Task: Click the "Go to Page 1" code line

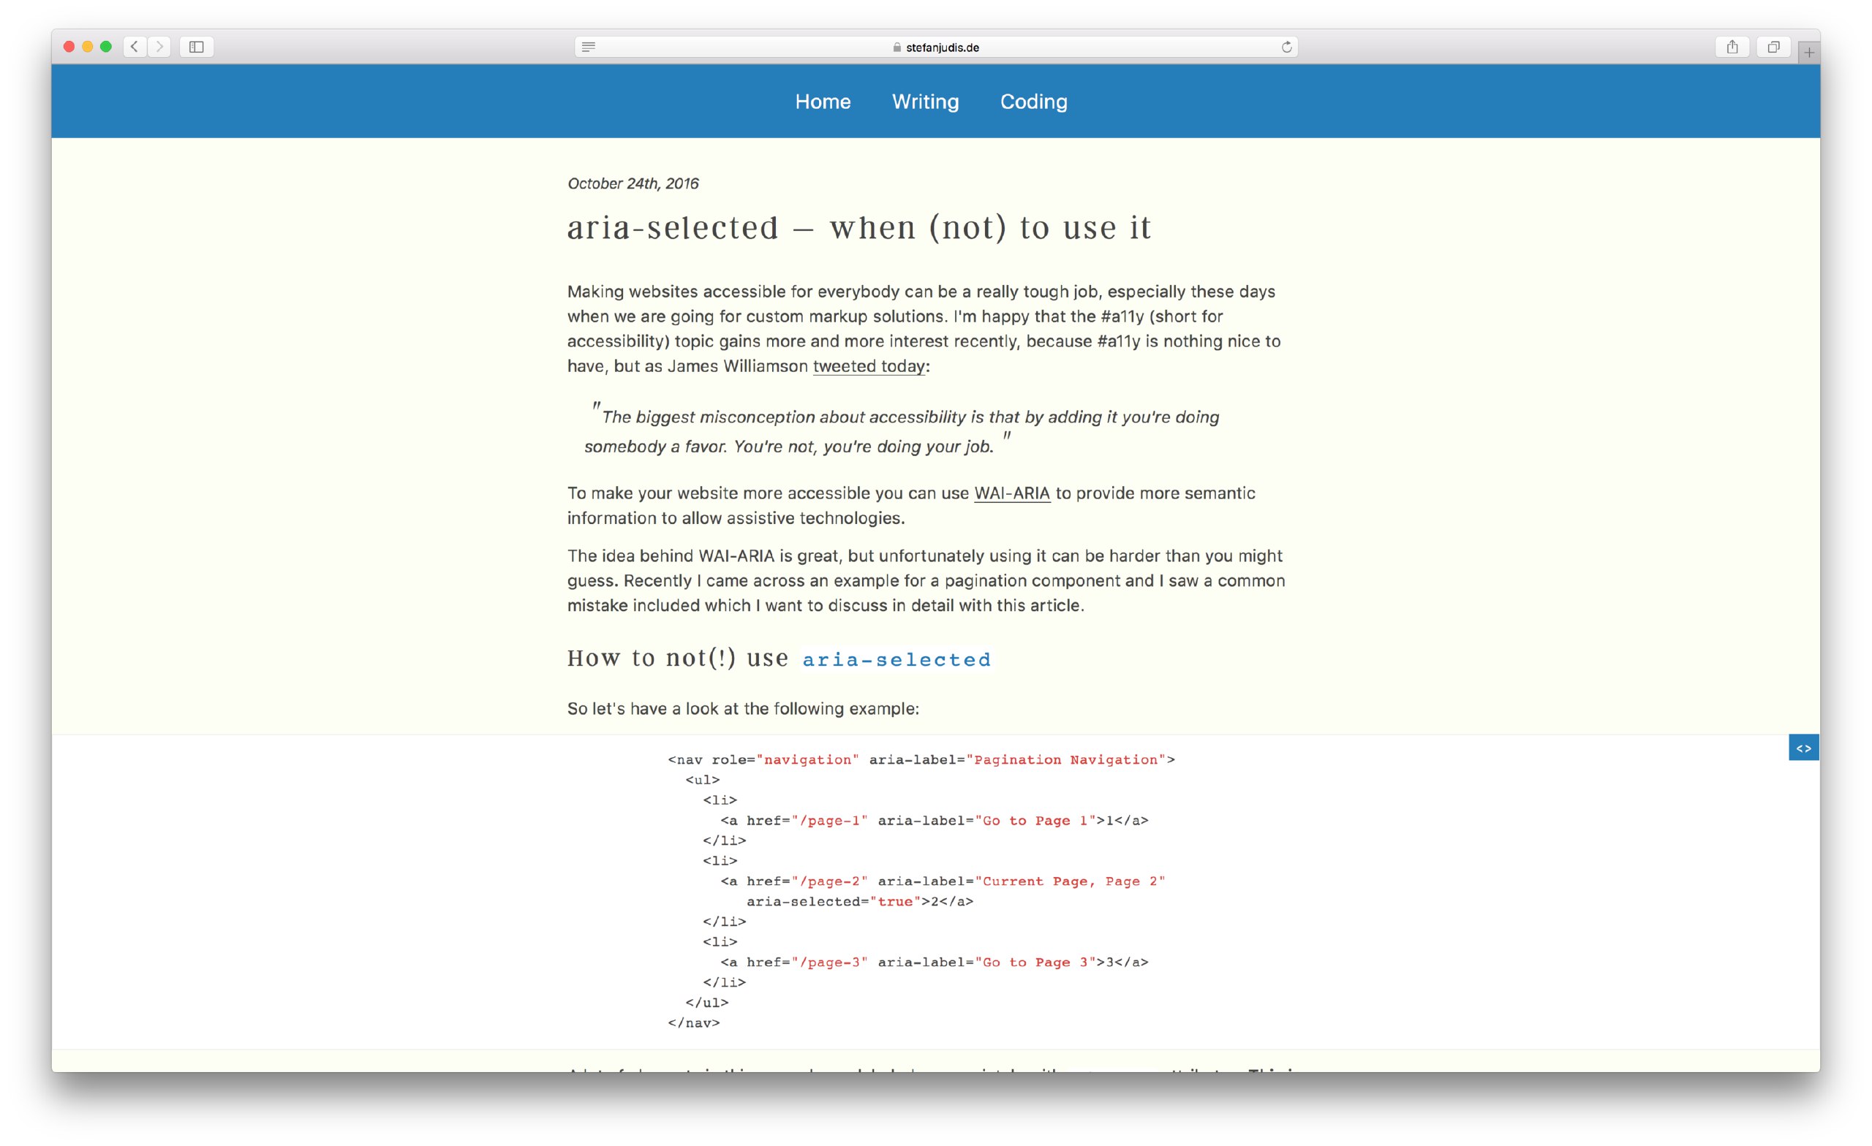Action: 935,820
